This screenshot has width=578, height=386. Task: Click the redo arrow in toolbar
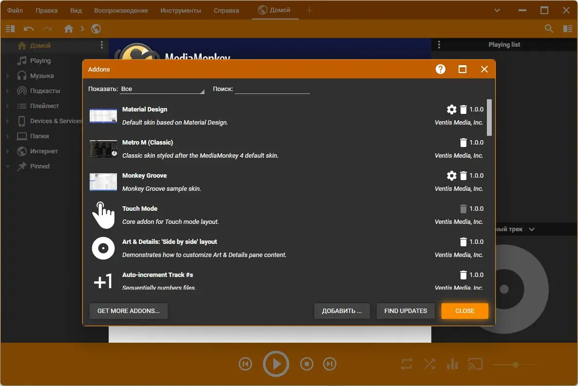coord(47,29)
